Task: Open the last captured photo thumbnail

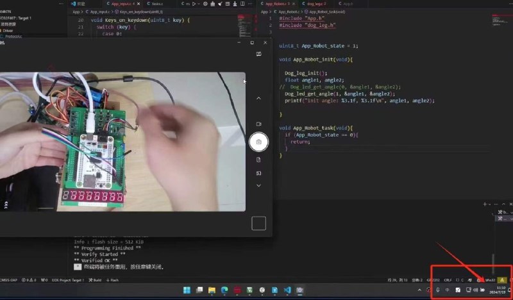Action: coord(258,223)
